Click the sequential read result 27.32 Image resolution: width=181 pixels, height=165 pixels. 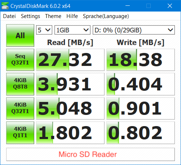[x=70, y=60]
